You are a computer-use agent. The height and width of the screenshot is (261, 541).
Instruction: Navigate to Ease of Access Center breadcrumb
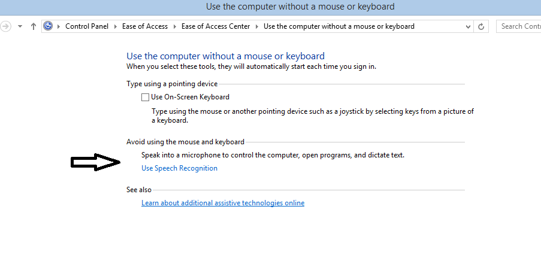[x=220, y=26]
